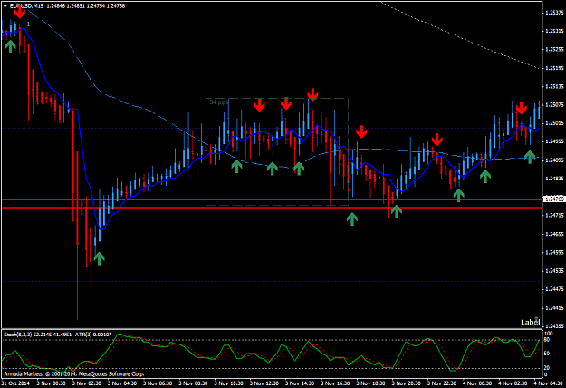566x388 pixels.
Task: Select the rightmost green up arrow near 1.24895
Action: tap(530, 157)
